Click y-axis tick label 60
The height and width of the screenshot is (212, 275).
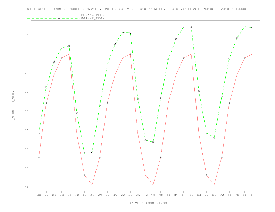click(26, 149)
